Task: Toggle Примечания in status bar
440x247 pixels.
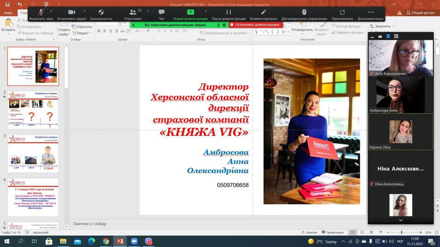Action: 332,232
